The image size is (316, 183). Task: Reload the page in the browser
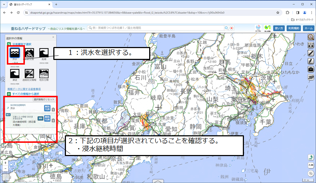[x=18, y=13]
